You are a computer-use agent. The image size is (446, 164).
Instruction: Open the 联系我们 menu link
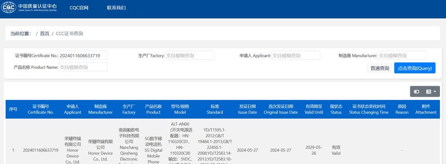click(117, 8)
